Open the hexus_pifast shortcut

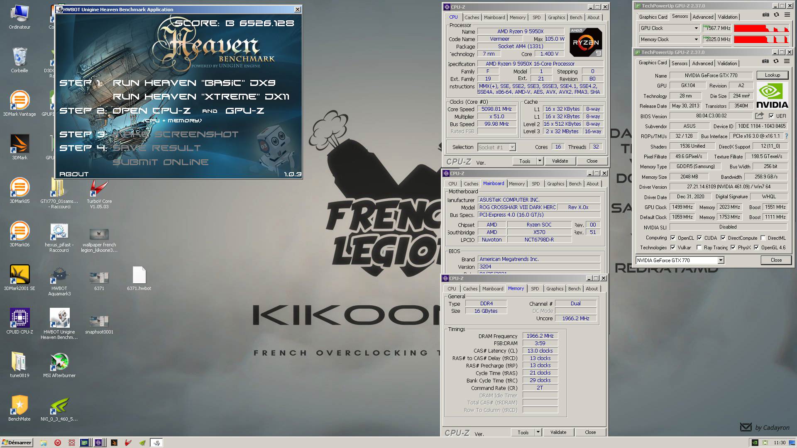[x=59, y=237]
